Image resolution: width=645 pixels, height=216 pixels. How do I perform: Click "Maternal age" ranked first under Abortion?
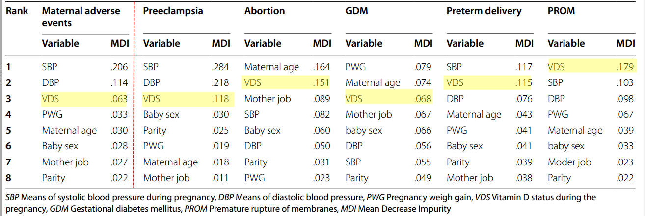click(271, 67)
